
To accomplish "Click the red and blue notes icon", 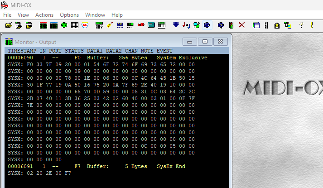I will (x=186, y=25).
